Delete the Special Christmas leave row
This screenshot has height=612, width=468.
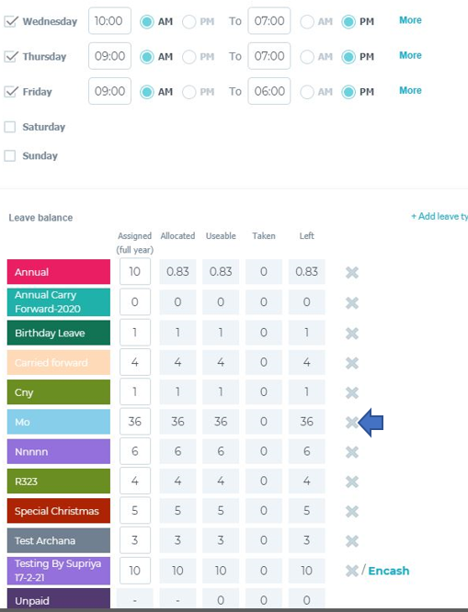352,511
